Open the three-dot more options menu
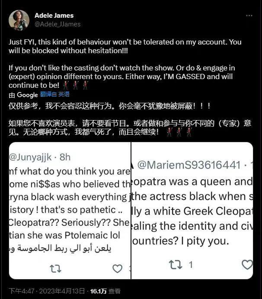The width and height of the screenshot is (262, 299). [x=249, y=16]
